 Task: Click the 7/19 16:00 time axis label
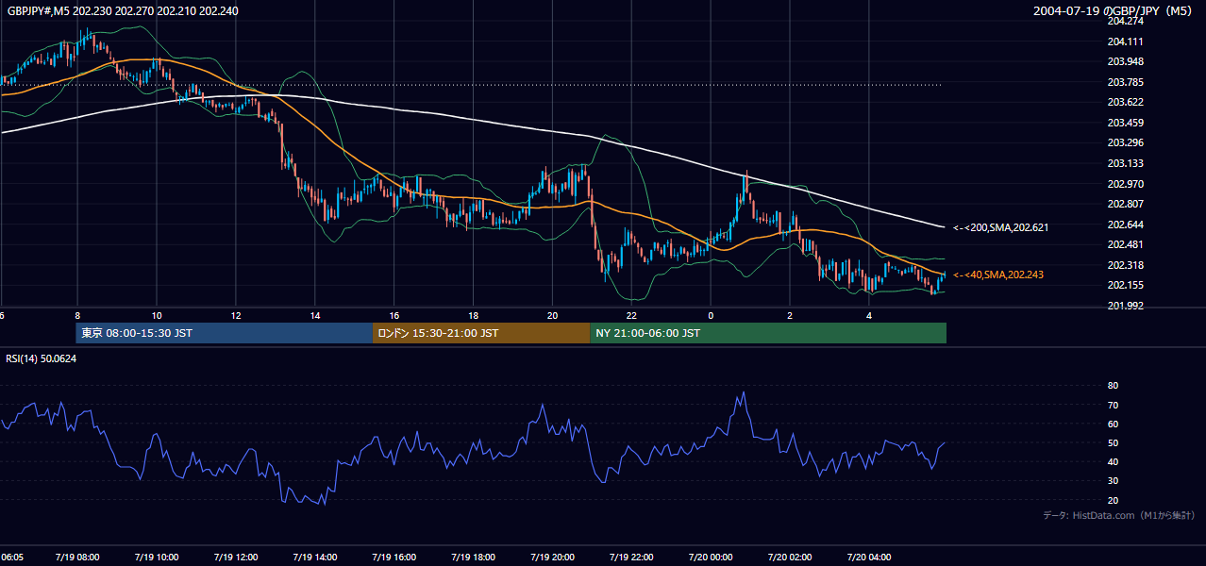[x=393, y=558]
